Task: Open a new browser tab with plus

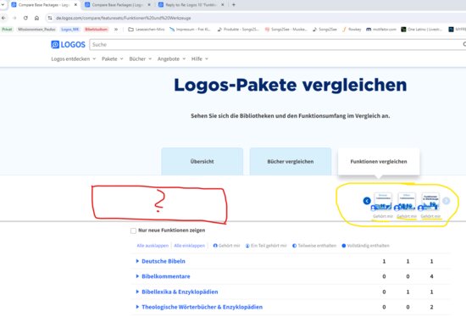Action: (234, 5)
